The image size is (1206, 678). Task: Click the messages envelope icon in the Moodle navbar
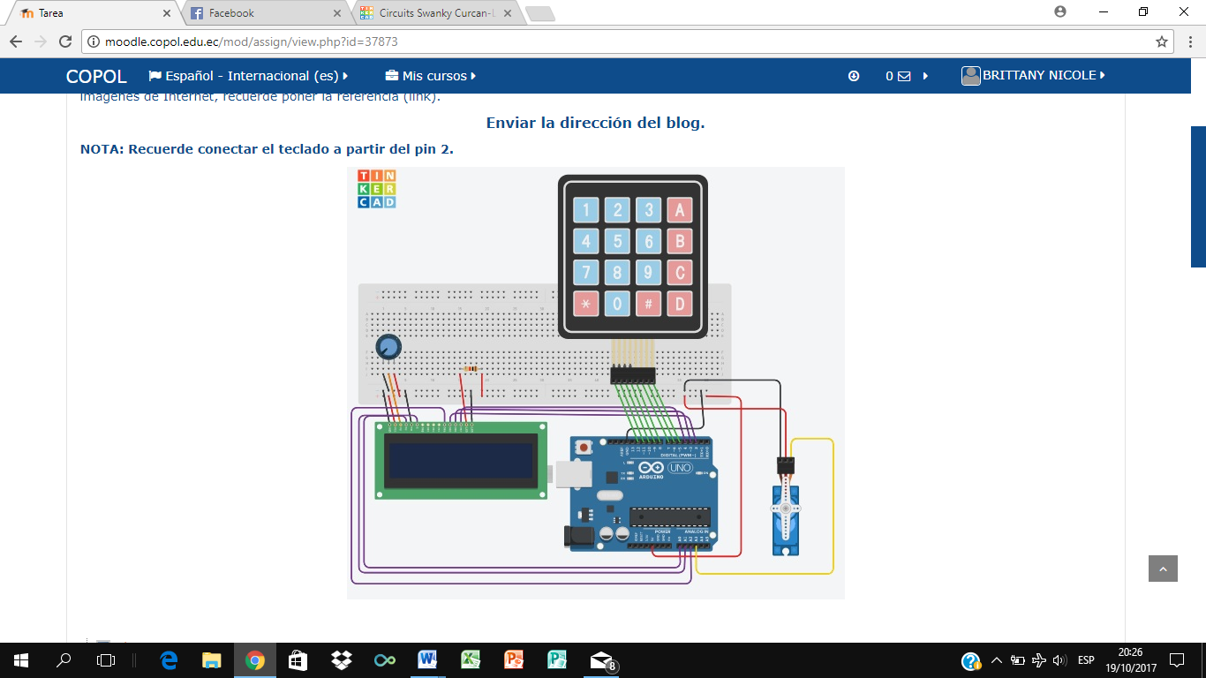[x=902, y=76]
